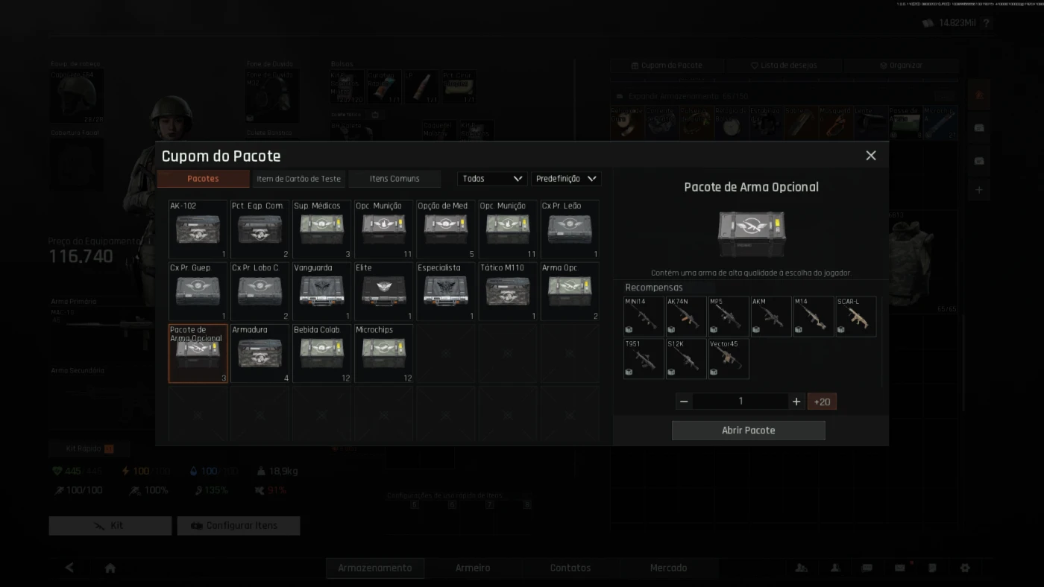Click the large package preview image

tap(752, 233)
